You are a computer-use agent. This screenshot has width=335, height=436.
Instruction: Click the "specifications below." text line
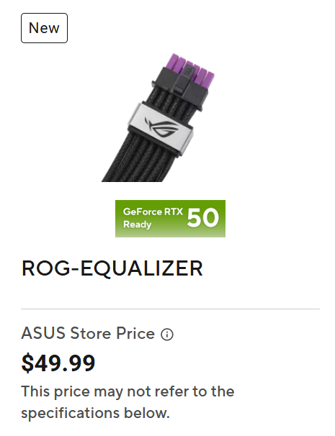click(96, 413)
